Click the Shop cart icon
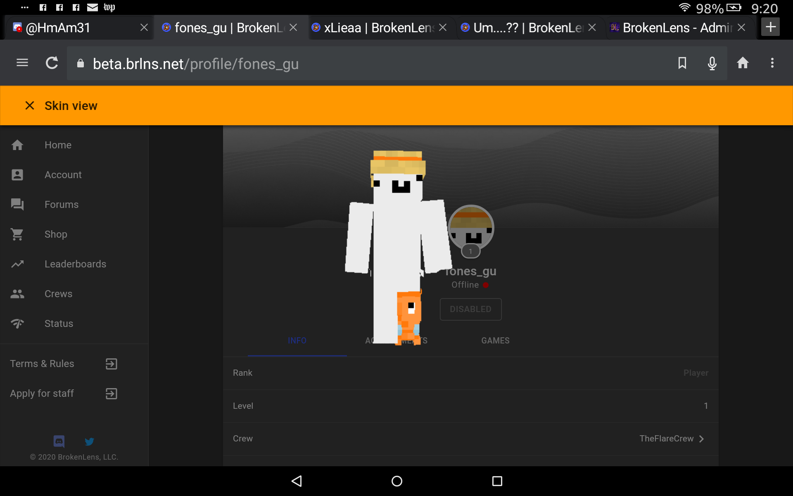 [x=17, y=234]
